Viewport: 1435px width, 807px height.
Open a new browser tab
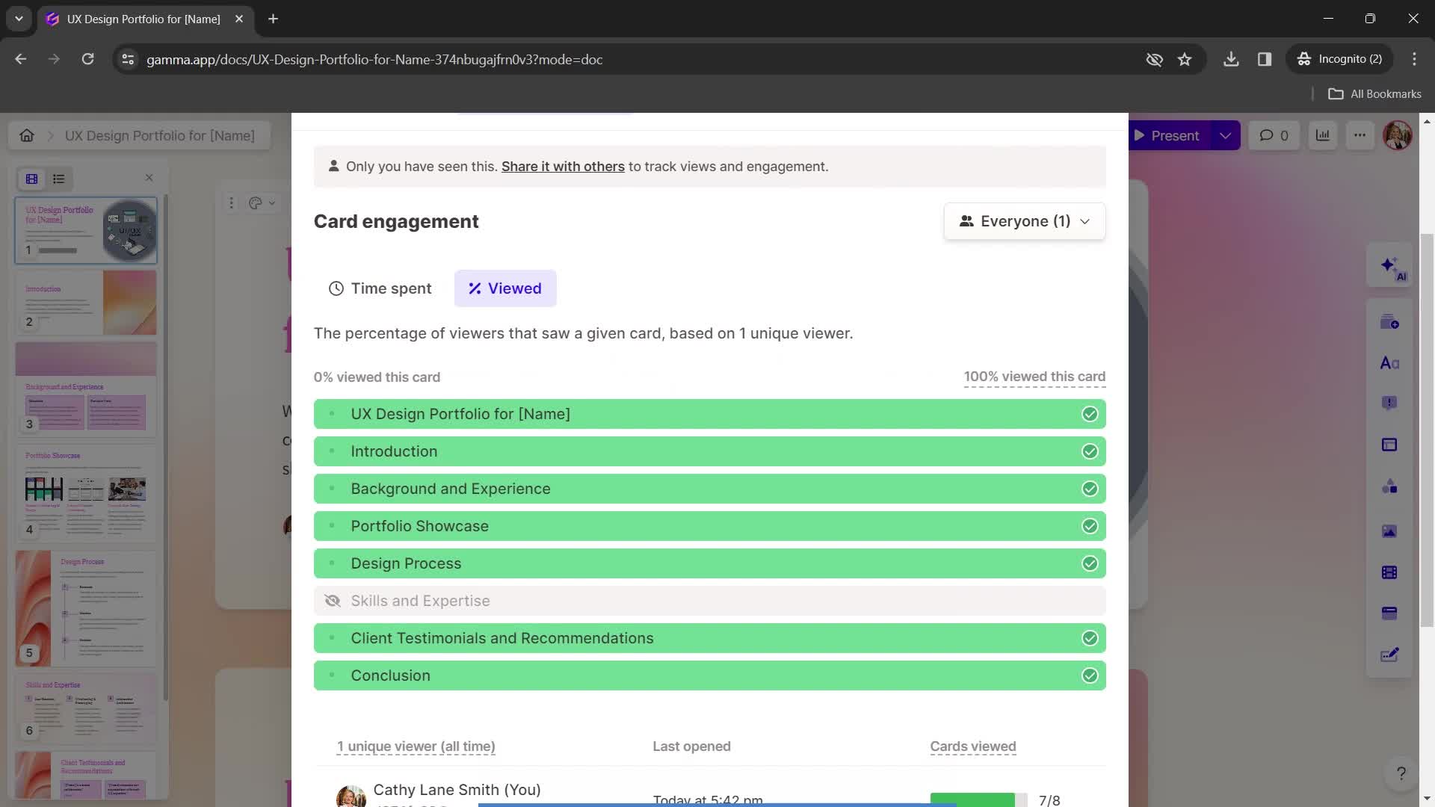click(273, 19)
